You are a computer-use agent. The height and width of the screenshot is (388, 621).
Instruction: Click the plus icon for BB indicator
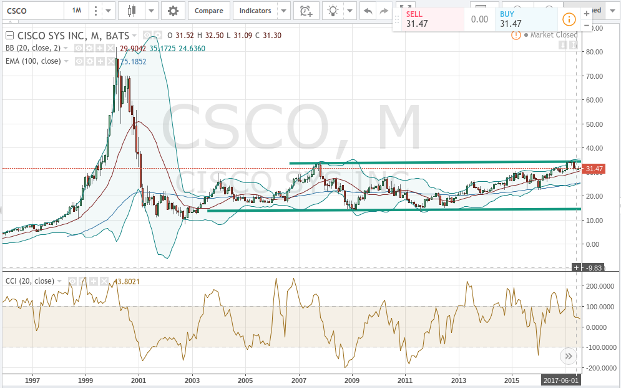tap(100, 48)
